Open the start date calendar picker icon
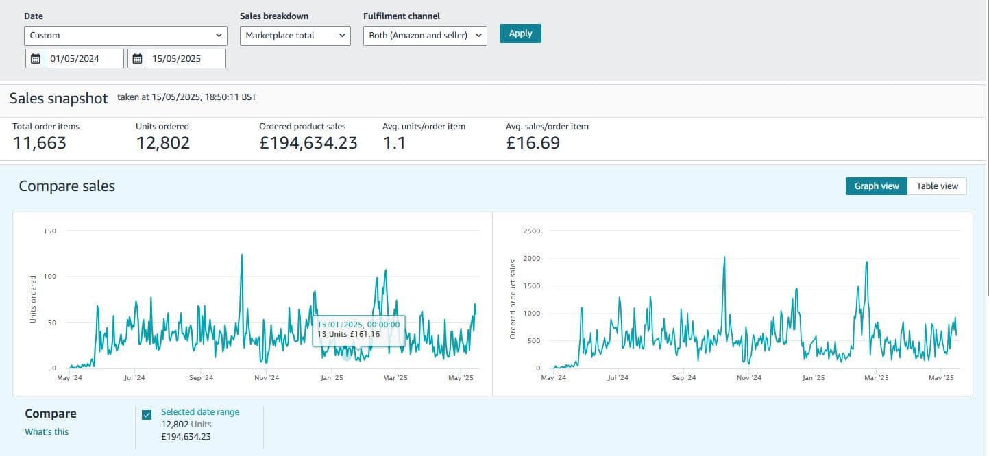This screenshot has width=989, height=456. pyautogui.click(x=36, y=59)
